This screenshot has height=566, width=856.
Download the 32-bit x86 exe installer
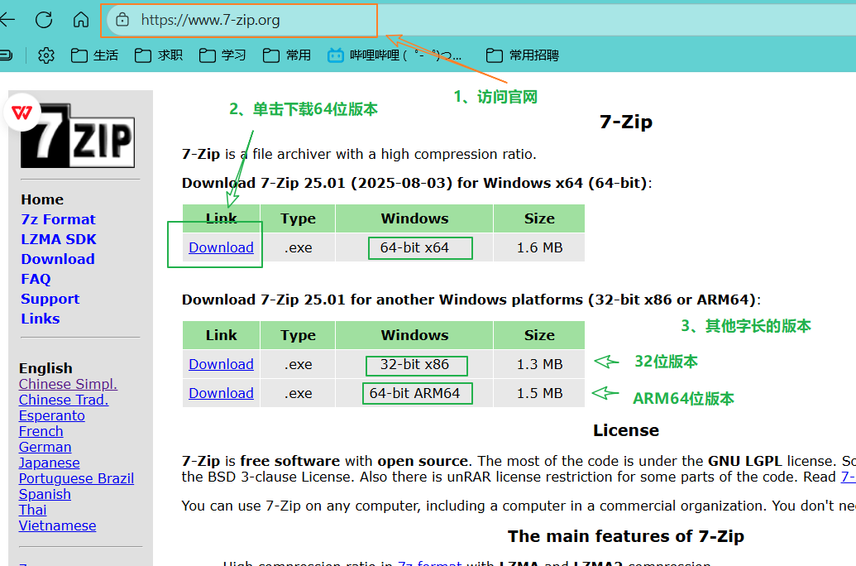pos(221,364)
